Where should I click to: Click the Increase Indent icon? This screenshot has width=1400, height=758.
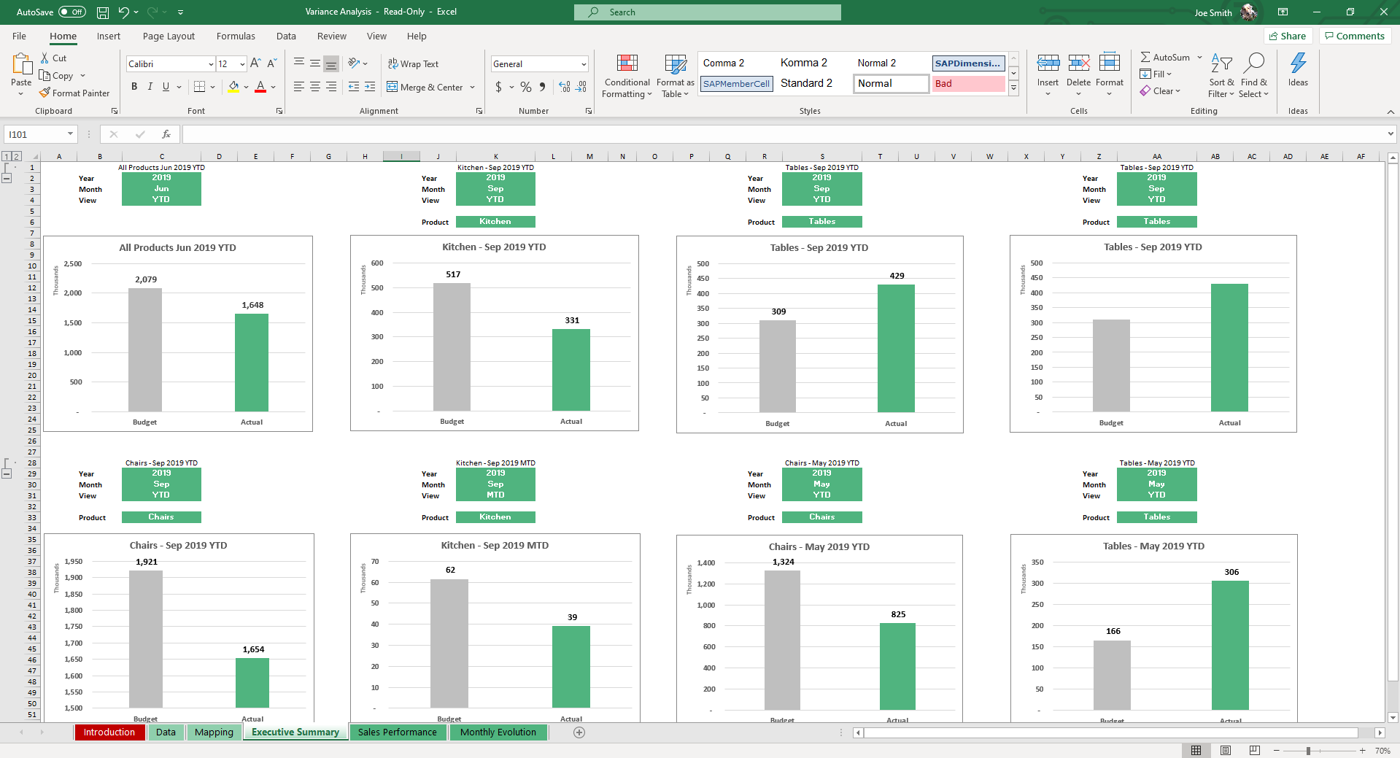coord(370,87)
